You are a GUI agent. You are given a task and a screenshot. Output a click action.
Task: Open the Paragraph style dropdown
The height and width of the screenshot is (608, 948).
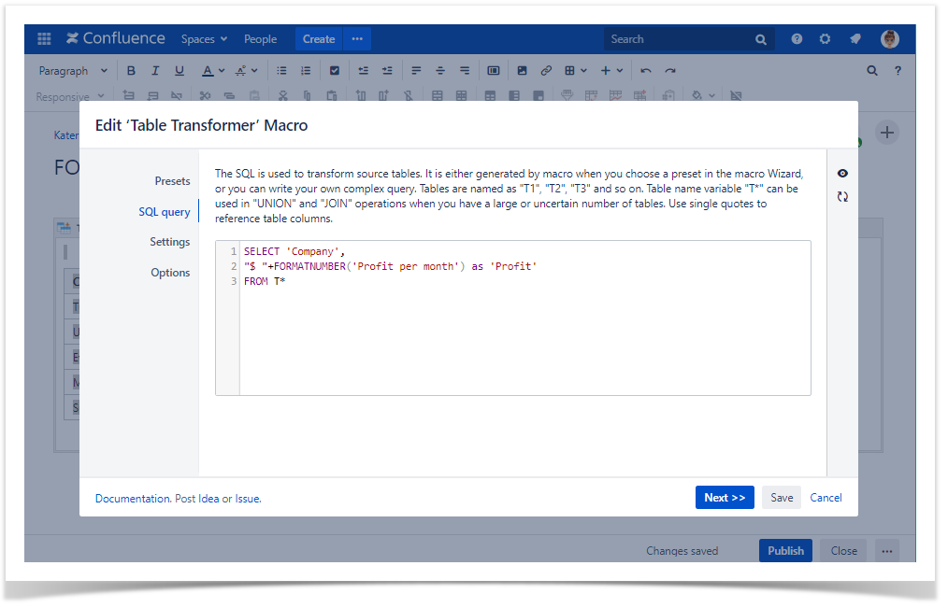pos(73,71)
